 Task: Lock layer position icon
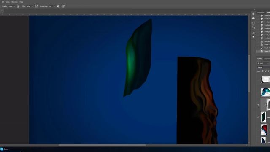[269, 71]
